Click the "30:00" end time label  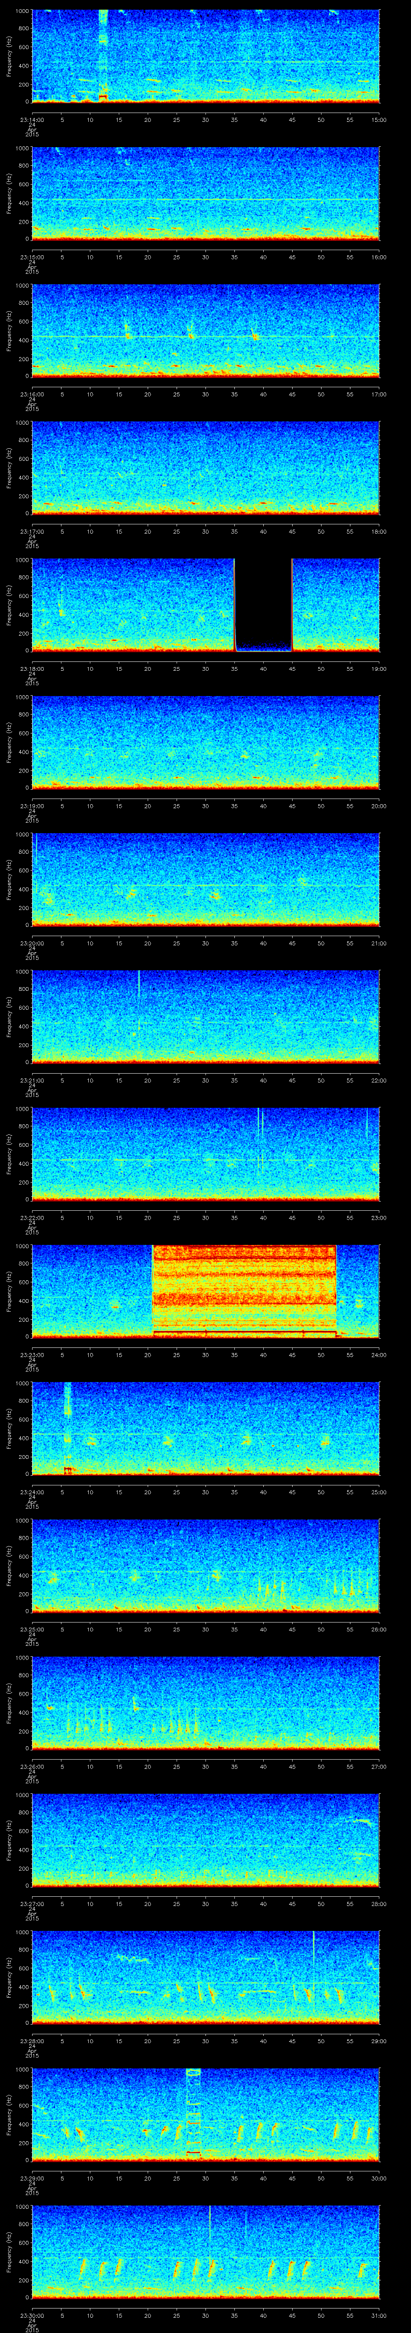click(378, 2178)
